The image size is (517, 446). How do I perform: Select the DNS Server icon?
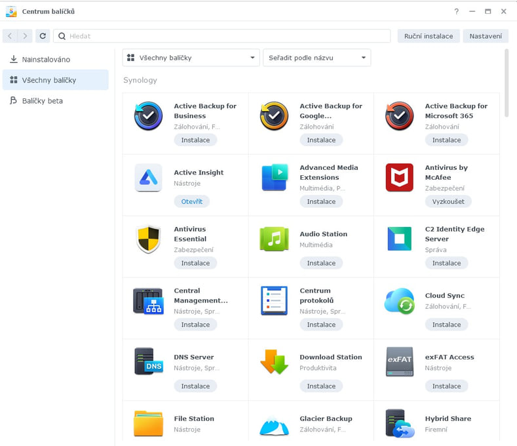[148, 361]
